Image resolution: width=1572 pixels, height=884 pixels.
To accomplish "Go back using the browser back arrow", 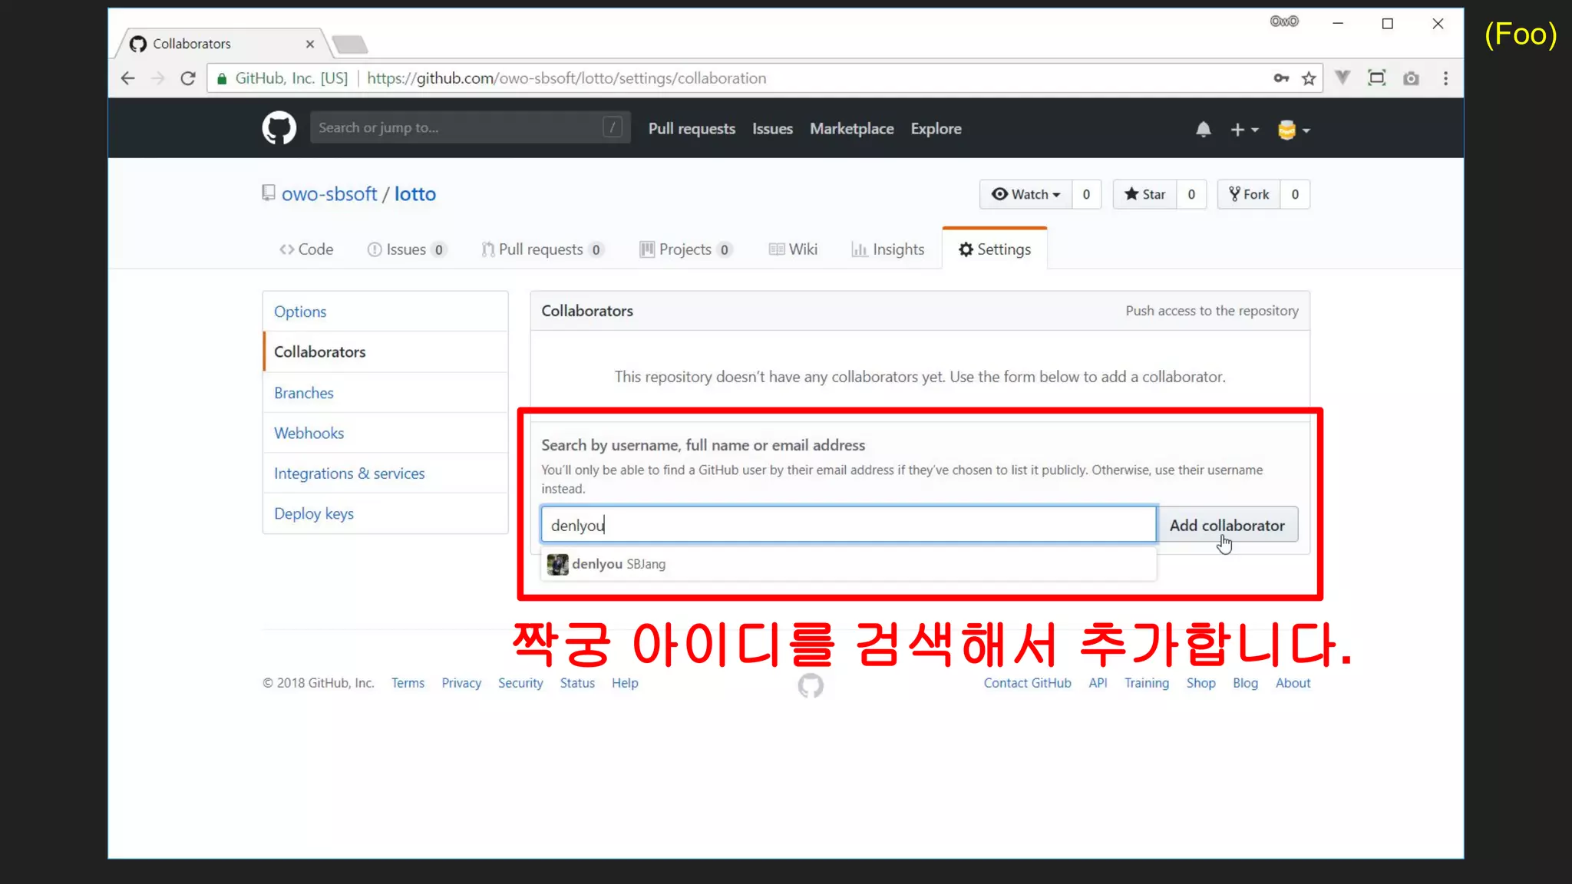I will [x=128, y=78].
